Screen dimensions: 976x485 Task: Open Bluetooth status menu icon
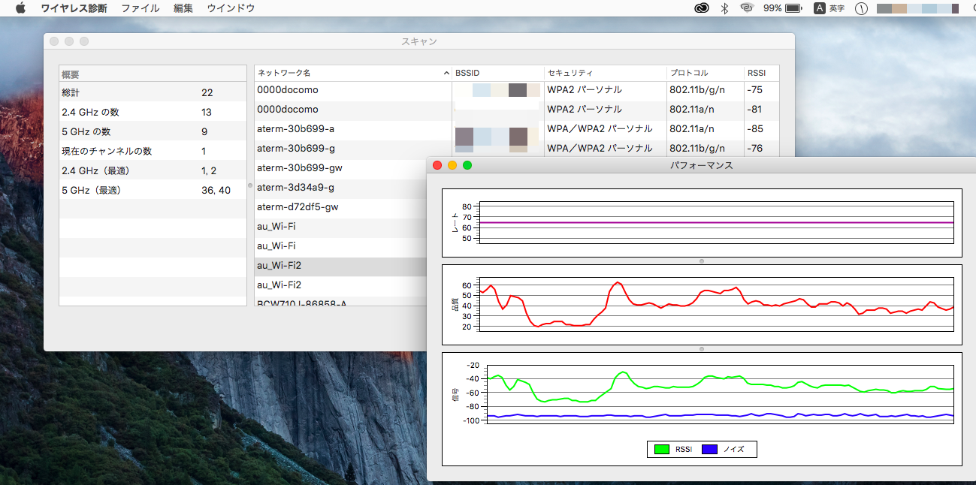pos(724,8)
